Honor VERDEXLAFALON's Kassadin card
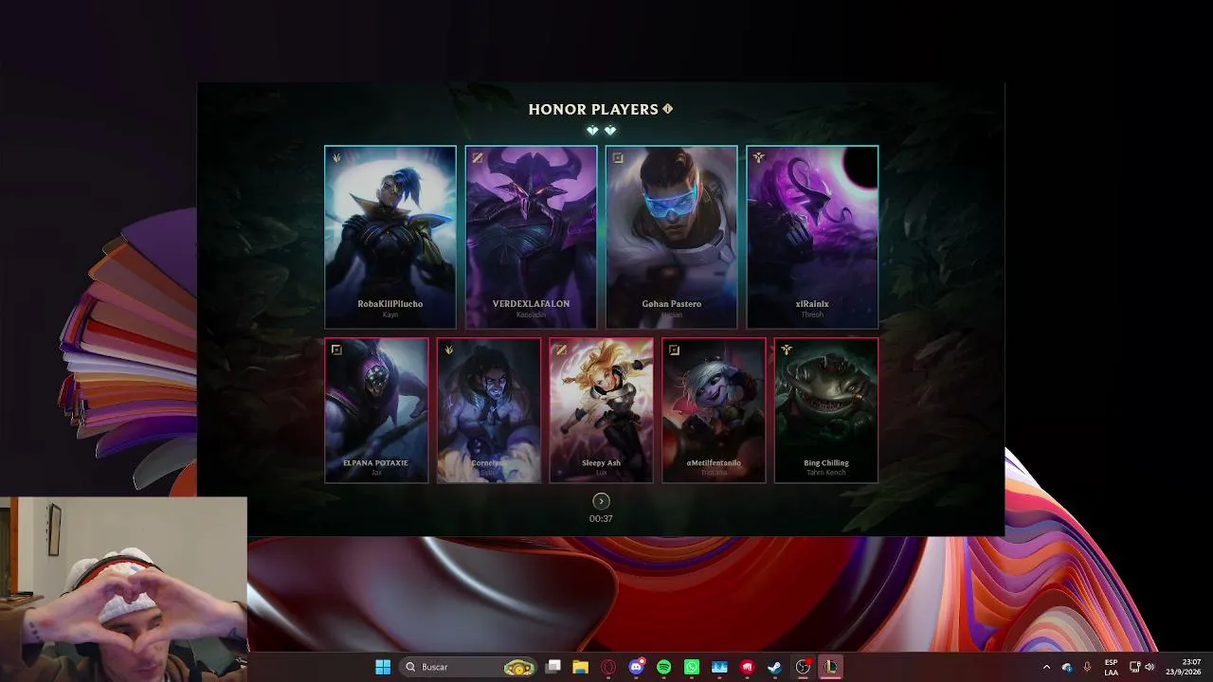This screenshot has height=682, width=1213. tap(531, 237)
